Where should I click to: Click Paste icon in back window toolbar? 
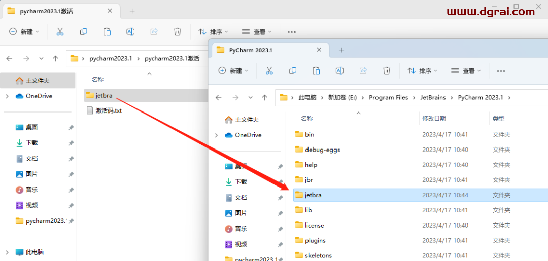[107, 32]
